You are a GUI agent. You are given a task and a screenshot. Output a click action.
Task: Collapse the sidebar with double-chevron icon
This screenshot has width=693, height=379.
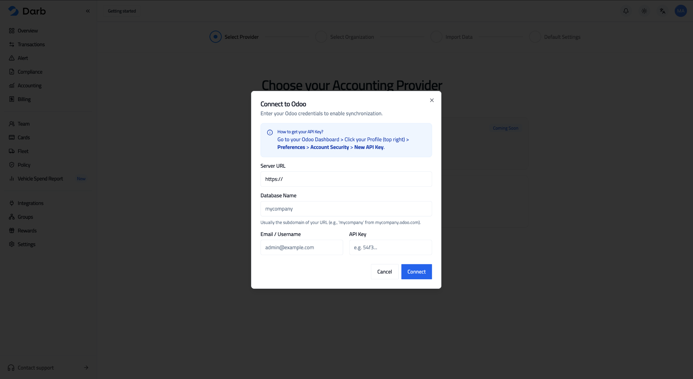(x=88, y=11)
